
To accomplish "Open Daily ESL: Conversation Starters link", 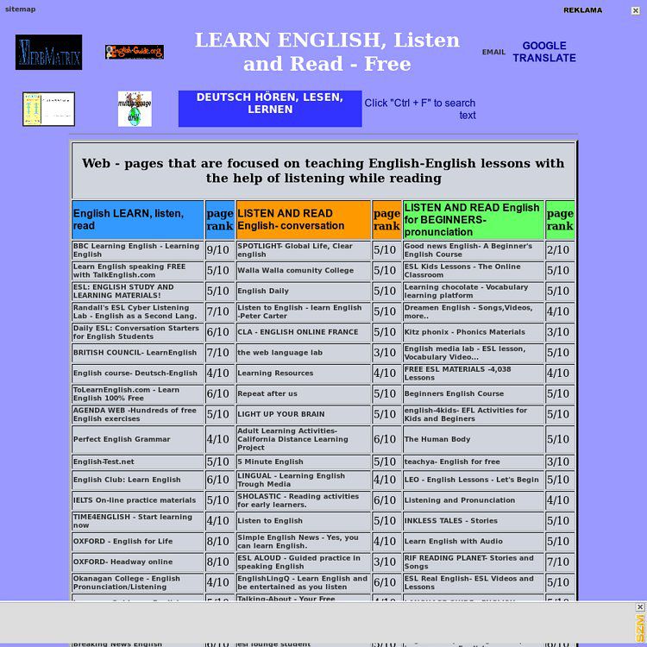I will (136, 332).
